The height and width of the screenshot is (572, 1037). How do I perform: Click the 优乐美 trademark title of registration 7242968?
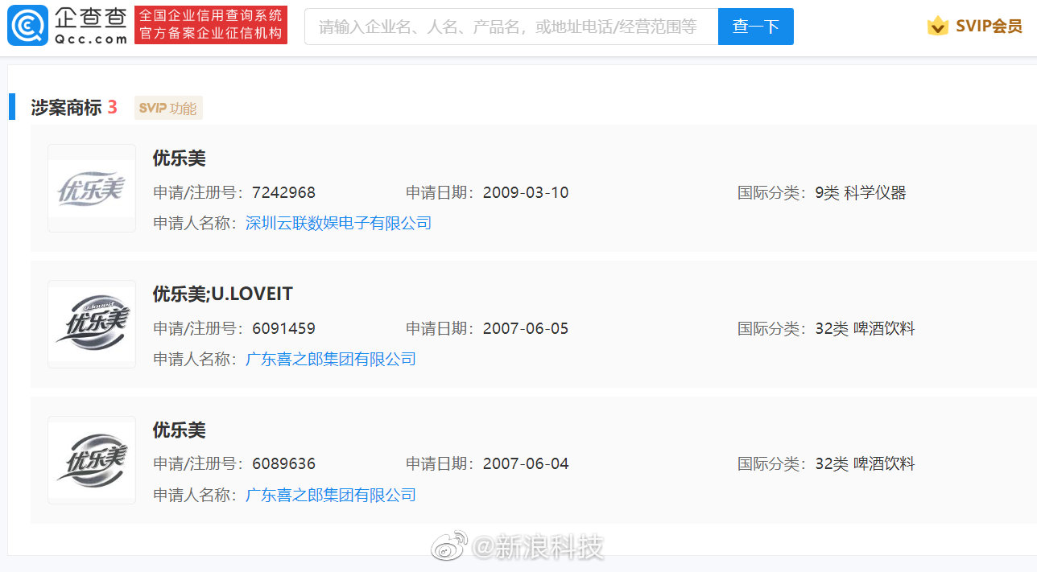[178, 158]
